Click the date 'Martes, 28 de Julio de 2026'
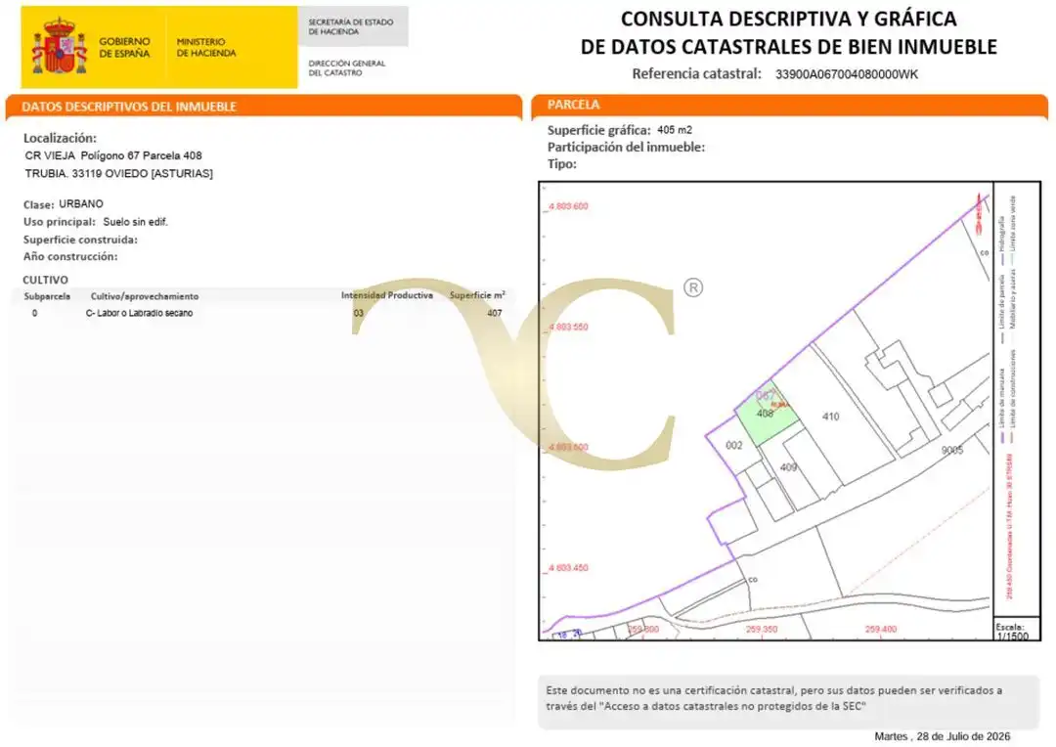This screenshot has height=747, width=1056. [x=943, y=736]
